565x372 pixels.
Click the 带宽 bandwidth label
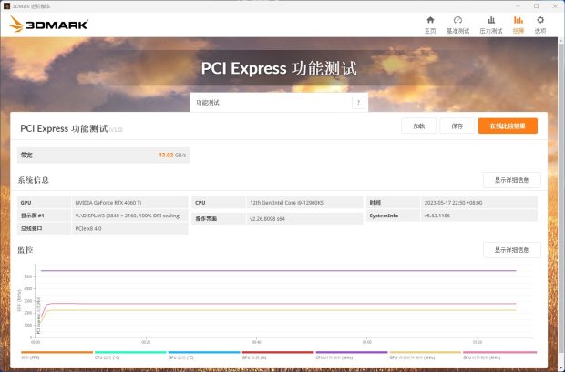pyautogui.click(x=26, y=155)
